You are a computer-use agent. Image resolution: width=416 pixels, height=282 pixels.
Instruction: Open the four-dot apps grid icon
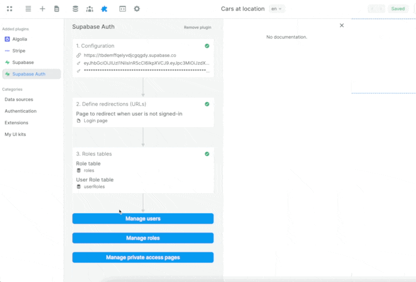[x=10, y=9]
